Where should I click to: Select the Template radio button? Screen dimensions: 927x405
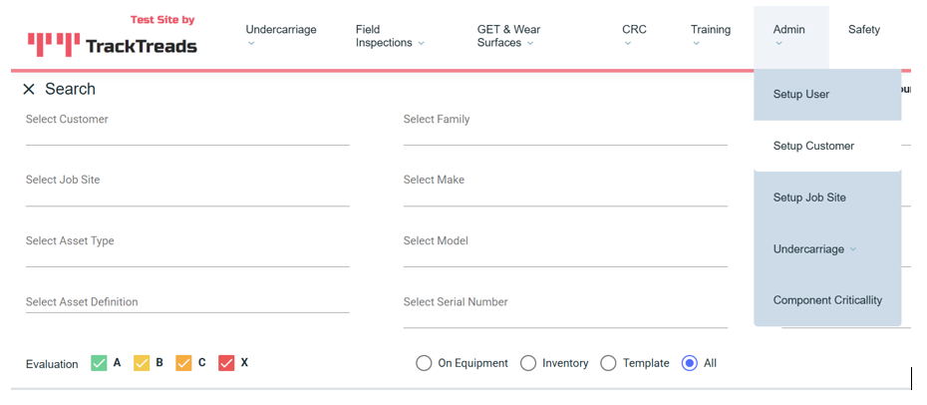(x=608, y=363)
